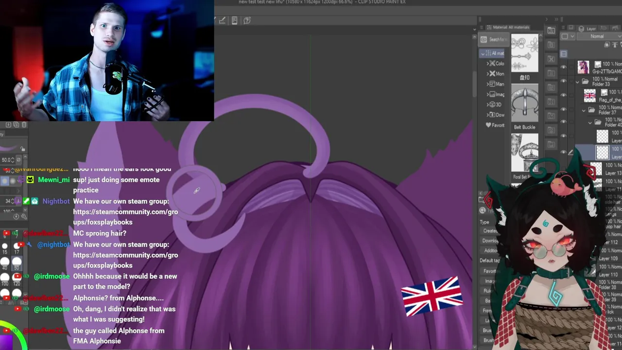The height and width of the screenshot is (350, 622).
Task: Click the blue layer display toggle icon
Action: point(564,54)
